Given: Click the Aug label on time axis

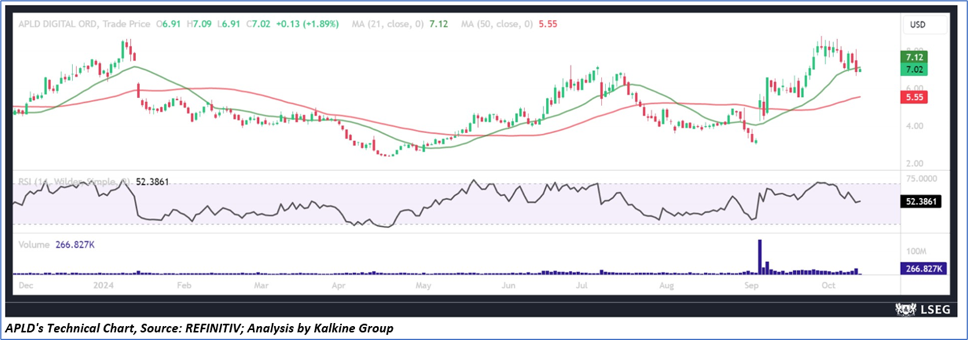Looking at the screenshot, I should click(667, 286).
